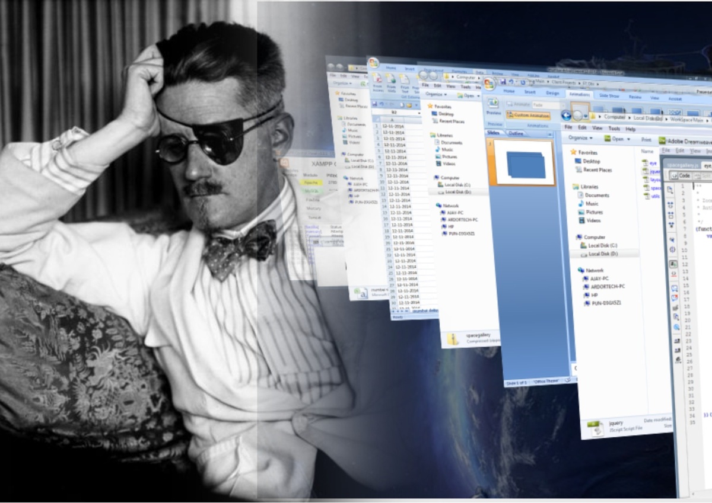Switch to PowerPoint Outline pane tab

[x=516, y=133]
